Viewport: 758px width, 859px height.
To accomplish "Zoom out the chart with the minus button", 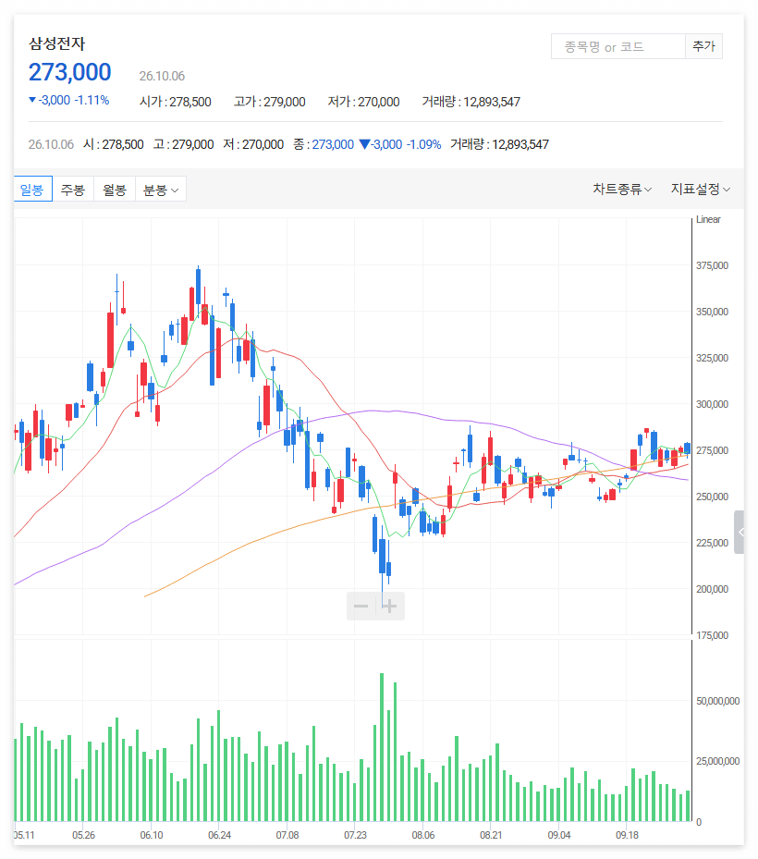I will pyautogui.click(x=361, y=606).
